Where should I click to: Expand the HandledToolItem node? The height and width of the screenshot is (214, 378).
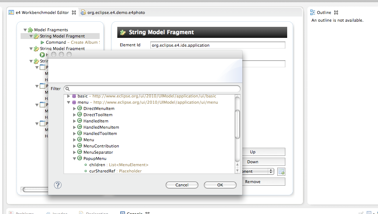click(x=75, y=133)
